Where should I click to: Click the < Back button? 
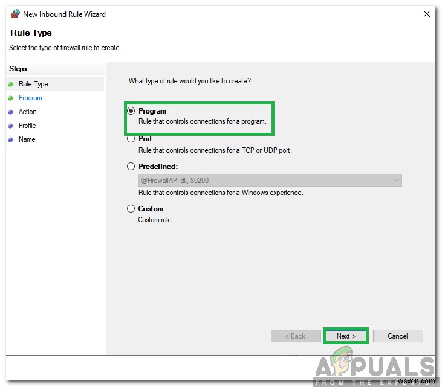(296, 336)
